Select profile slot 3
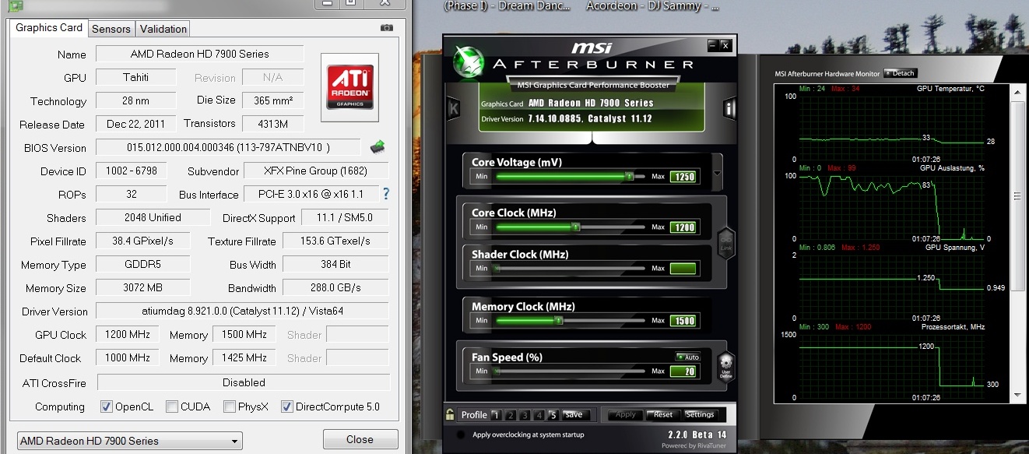Viewport: 1029px width, 454px height. [x=525, y=415]
